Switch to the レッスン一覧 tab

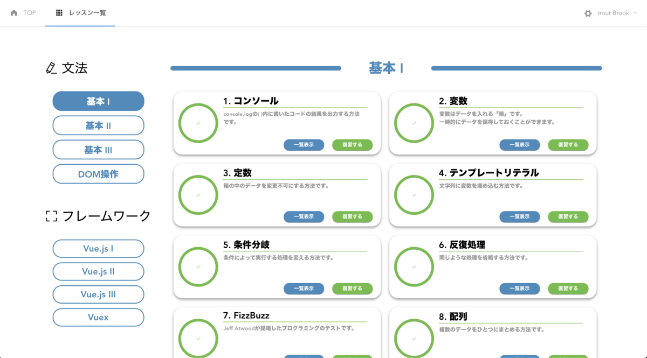click(80, 13)
